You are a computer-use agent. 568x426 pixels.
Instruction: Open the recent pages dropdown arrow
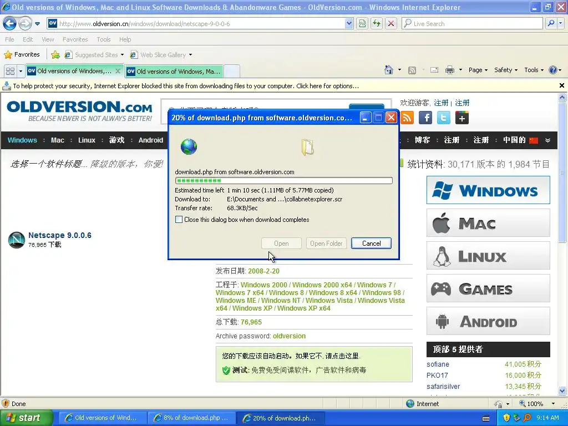click(37, 24)
